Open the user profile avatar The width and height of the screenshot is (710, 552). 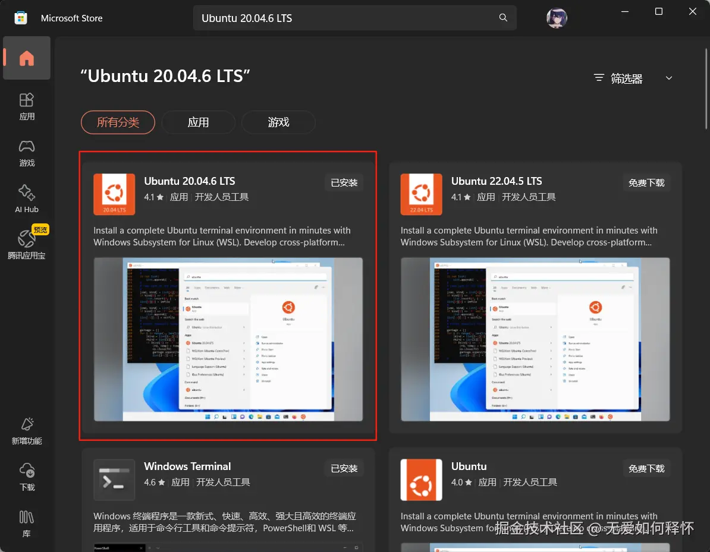pos(557,18)
